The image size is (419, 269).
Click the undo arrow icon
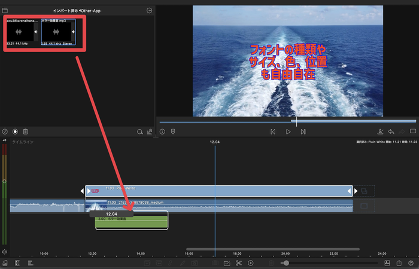click(391, 132)
